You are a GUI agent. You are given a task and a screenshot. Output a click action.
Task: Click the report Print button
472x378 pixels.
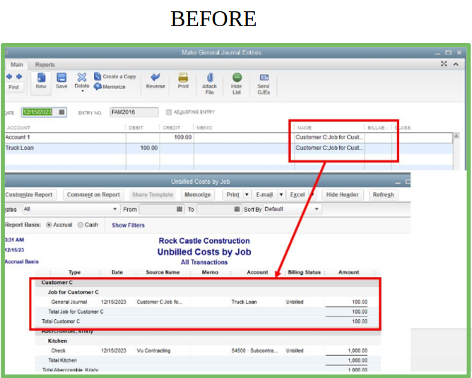coord(233,195)
